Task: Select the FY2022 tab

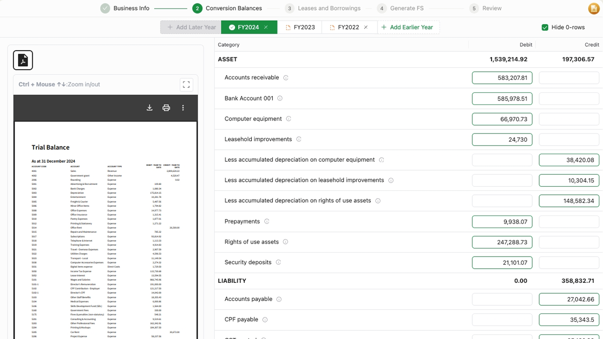Action: click(x=344, y=27)
